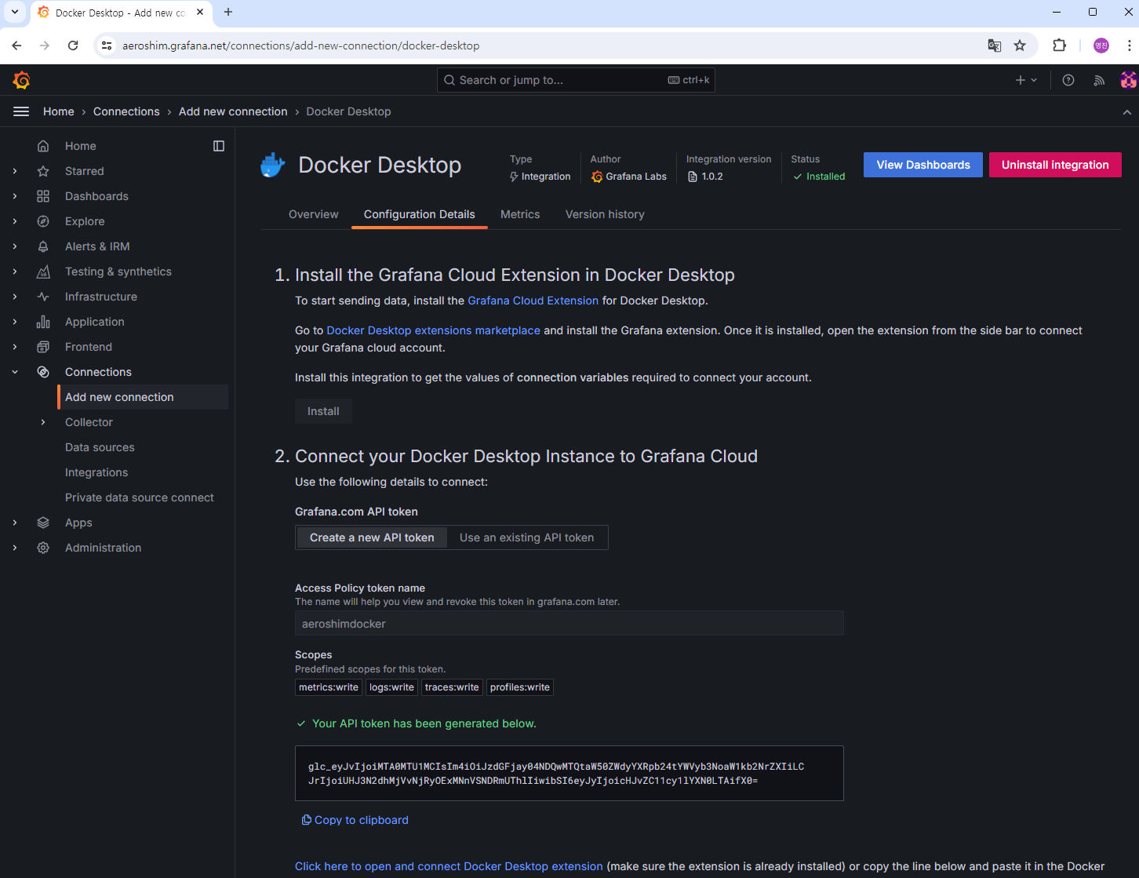Viewport: 1139px width, 878px height.
Task: Bookmark this page with star icon
Action: click(x=1020, y=46)
